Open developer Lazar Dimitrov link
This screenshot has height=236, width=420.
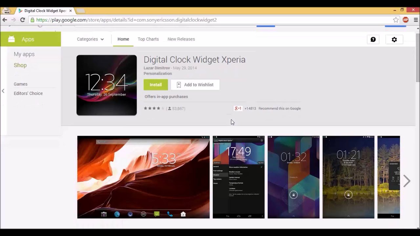tap(157, 68)
